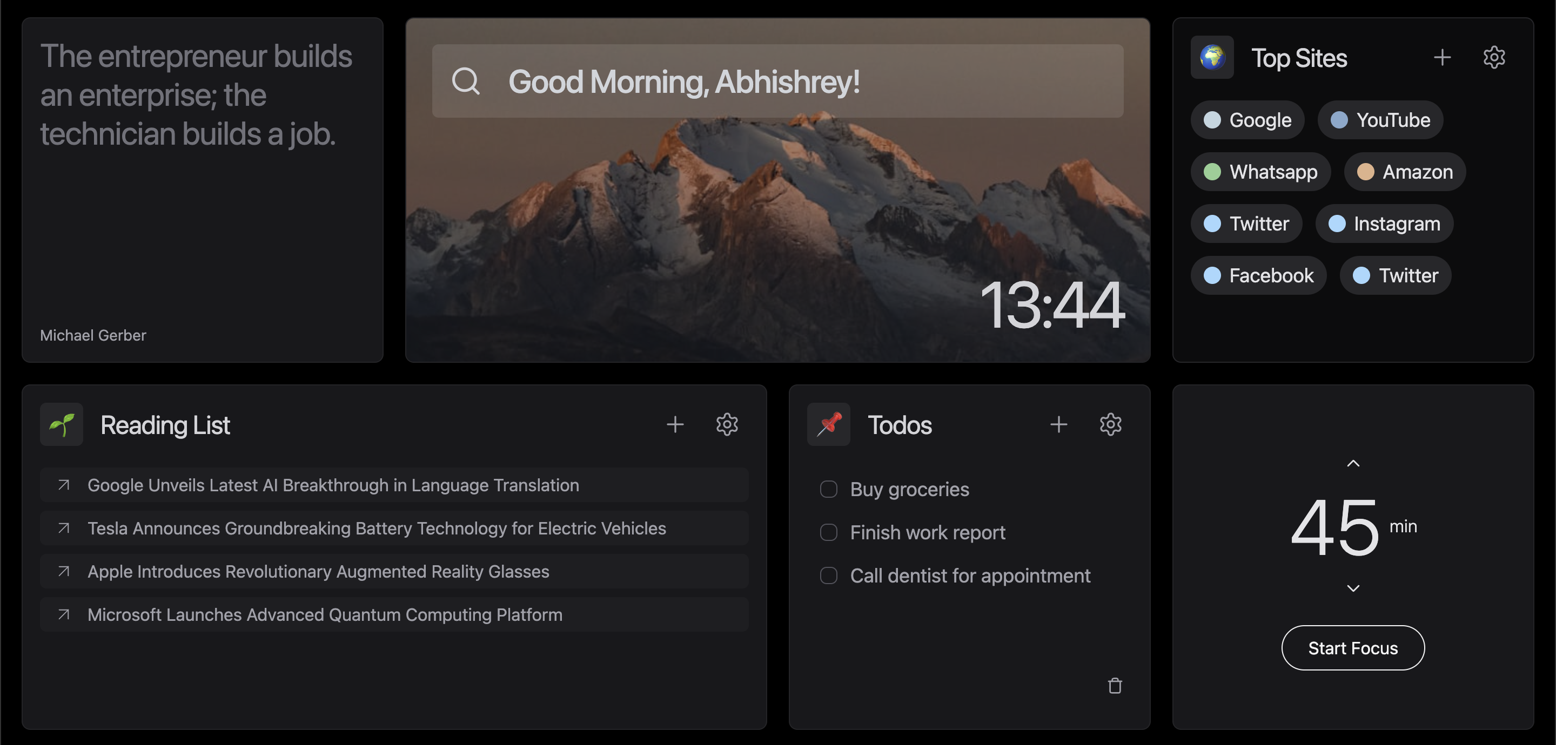
Task: Click the 45 minutes focus value
Action: [1334, 527]
